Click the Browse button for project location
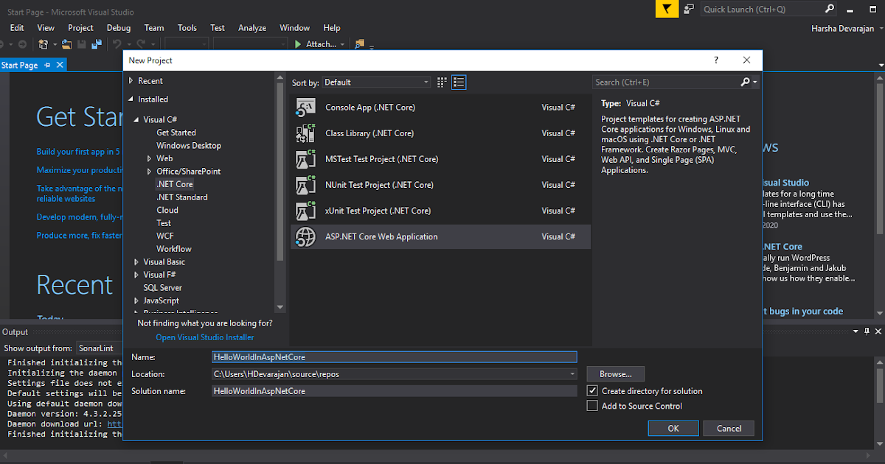Screen dimensions: 885x464 point(615,374)
